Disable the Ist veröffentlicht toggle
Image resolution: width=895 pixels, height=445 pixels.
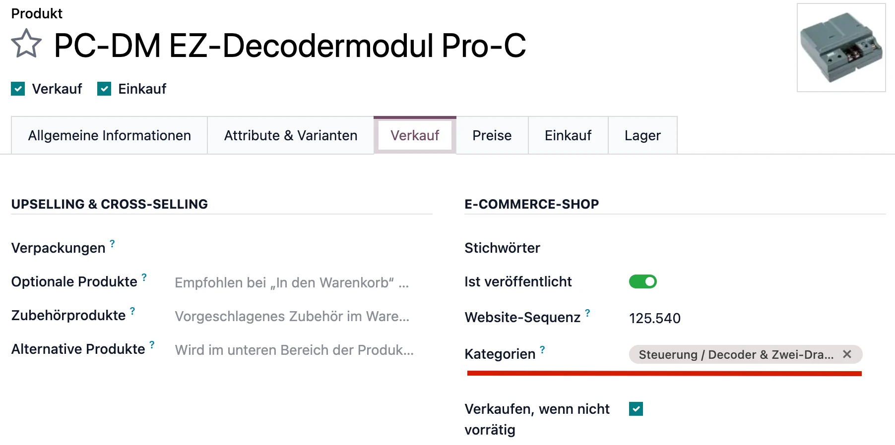click(642, 281)
